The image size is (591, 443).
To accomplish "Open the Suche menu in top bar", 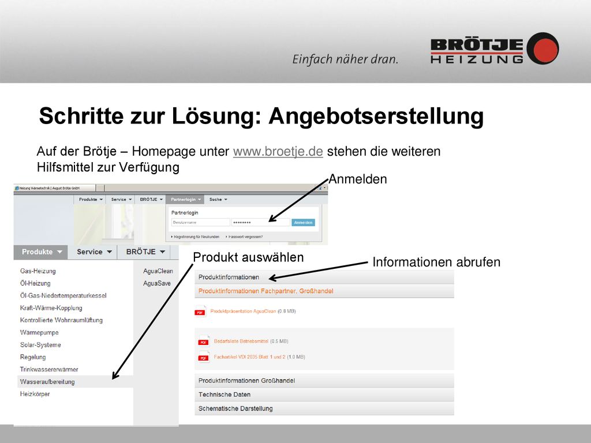I will click(x=218, y=200).
